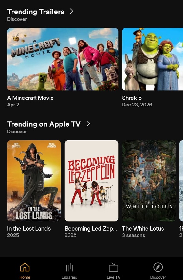Viewport: 183px width, 280px height.
Task: Open the Trending on Apple TV heading
Action: point(44,124)
